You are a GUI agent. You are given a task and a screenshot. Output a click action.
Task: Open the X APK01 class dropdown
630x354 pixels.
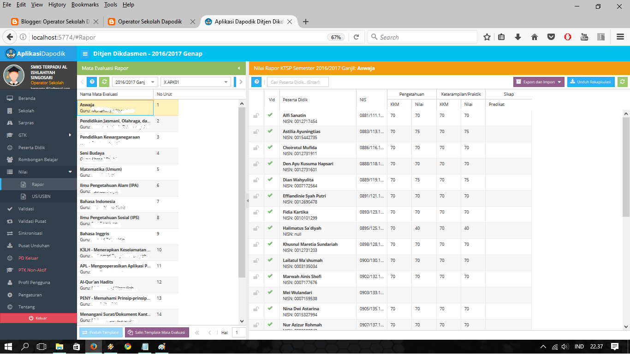[x=196, y=82]
